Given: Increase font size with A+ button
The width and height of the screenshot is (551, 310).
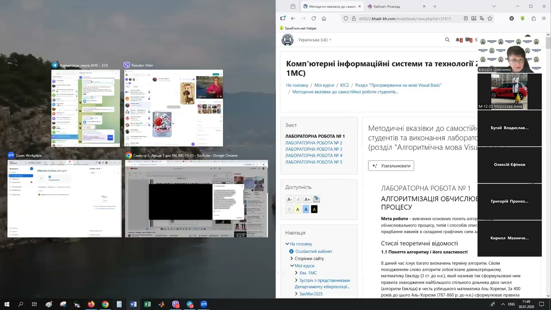Looking at the screenshot, I should tap(307, 199).
